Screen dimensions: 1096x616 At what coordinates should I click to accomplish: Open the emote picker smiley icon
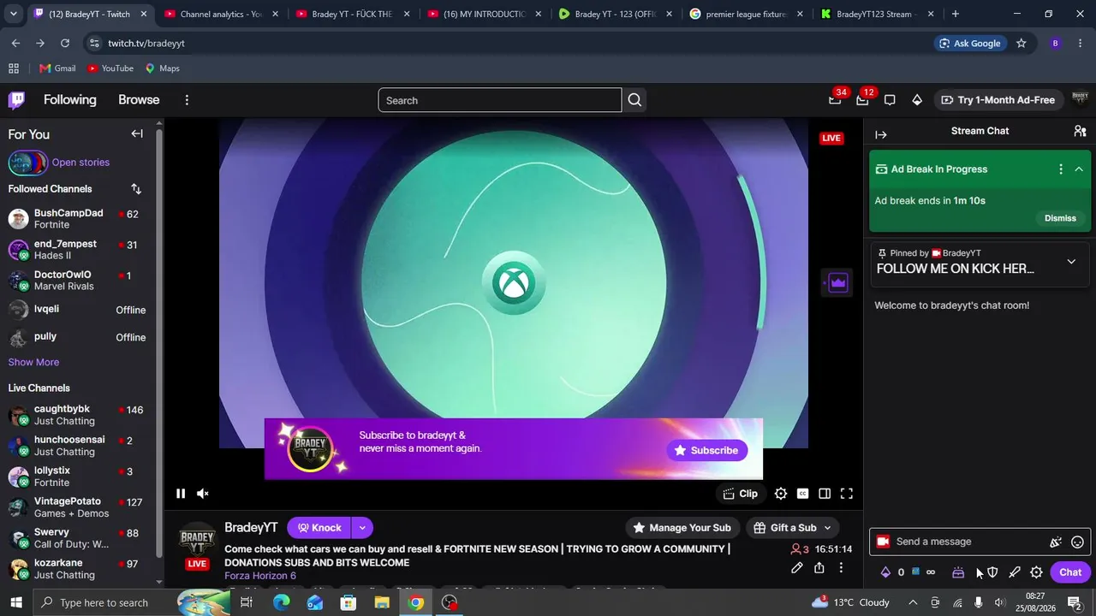pyautogui.click(x=1078, y=542)
